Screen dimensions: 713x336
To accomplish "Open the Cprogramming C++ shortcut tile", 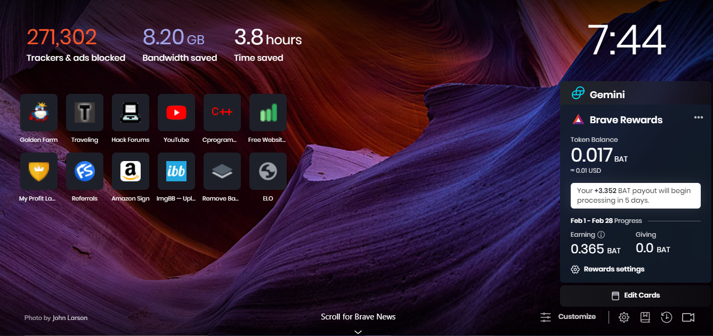I will click(x=222, y=113).
